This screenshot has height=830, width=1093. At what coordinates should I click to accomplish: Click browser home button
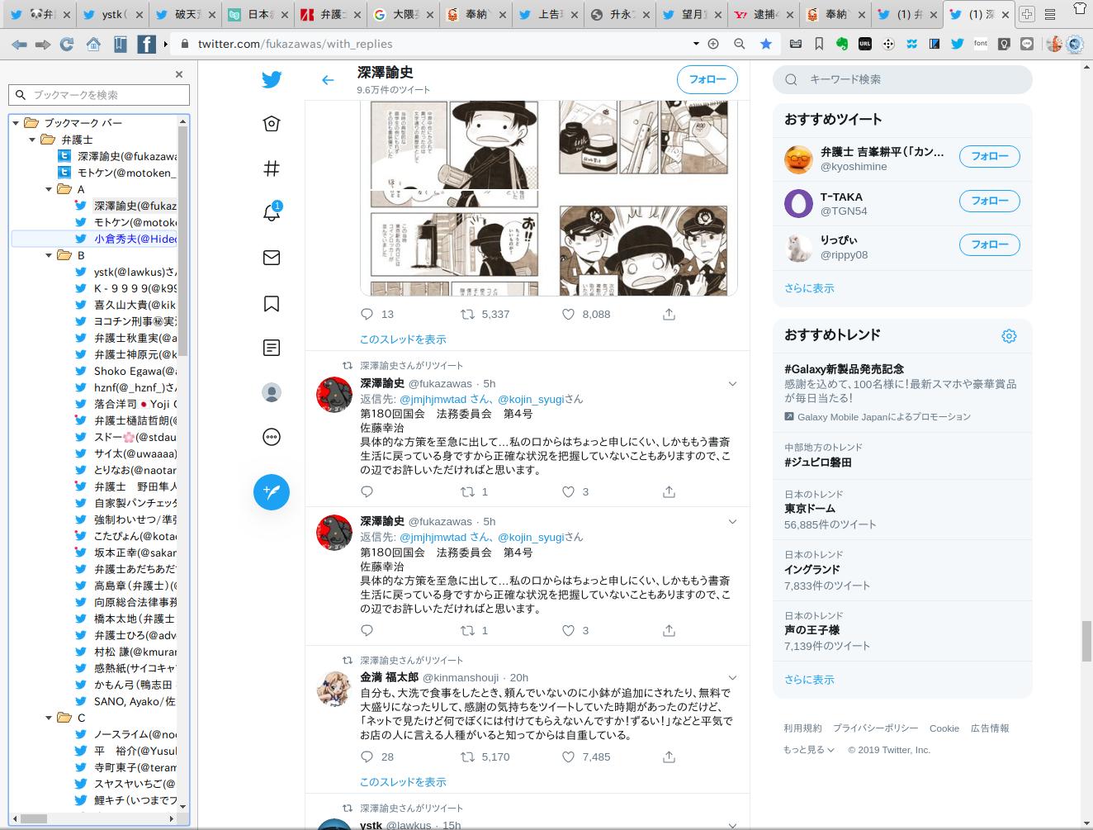click(93, 45)
